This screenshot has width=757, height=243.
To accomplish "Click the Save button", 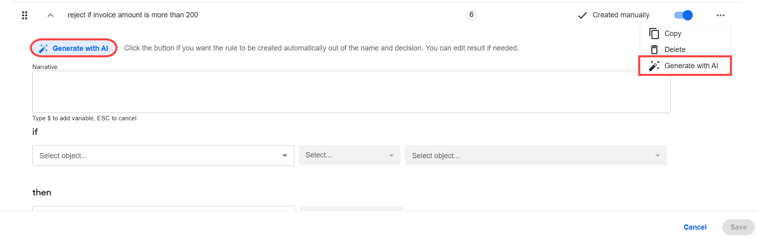I will tap(738, 227).
